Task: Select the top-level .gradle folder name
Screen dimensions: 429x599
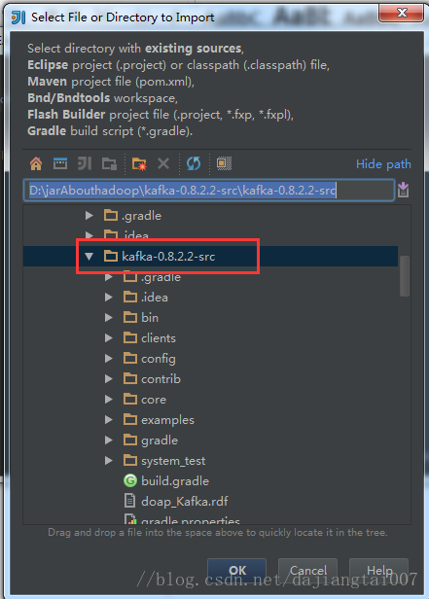Action: (x=141, y=216)
